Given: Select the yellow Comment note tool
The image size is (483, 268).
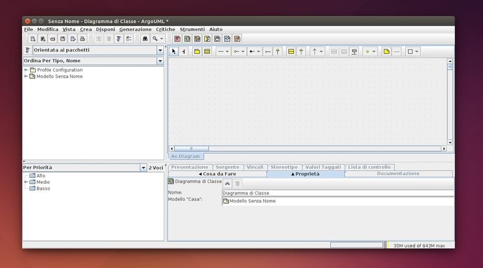Looking at the screenshot, I should click(386, 51).
